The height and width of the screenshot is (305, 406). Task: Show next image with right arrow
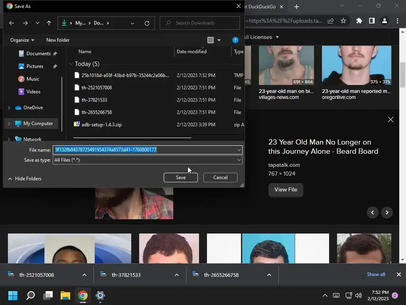tap(387, 212)
